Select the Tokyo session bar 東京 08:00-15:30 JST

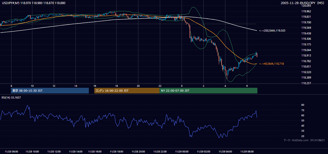point(50,91)
